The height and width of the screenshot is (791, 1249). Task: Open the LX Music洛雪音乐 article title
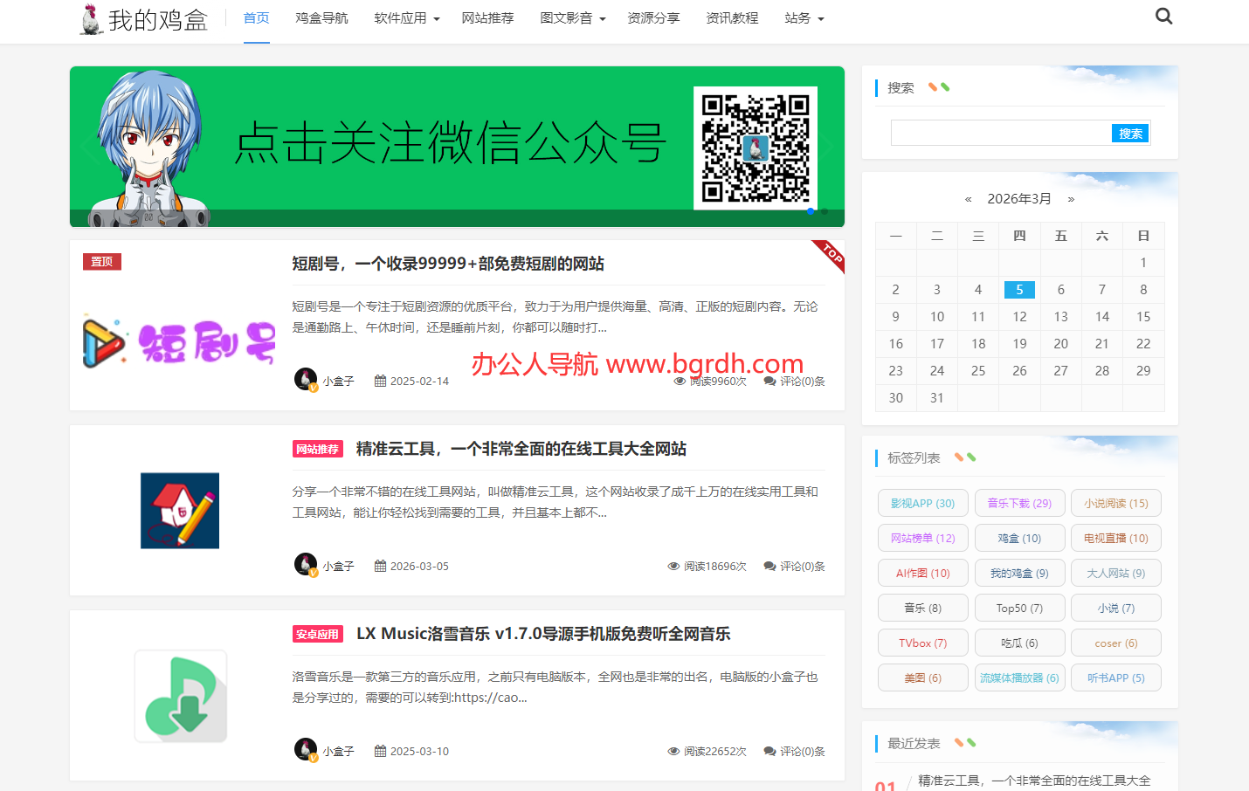pos(543,634)
